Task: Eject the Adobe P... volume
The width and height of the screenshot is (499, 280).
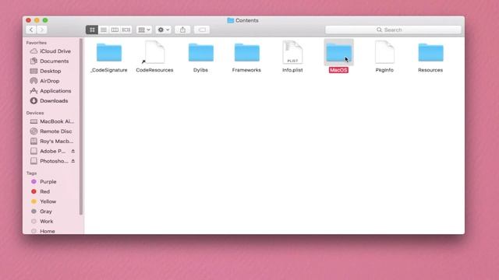Action: (x=73, y=151)
